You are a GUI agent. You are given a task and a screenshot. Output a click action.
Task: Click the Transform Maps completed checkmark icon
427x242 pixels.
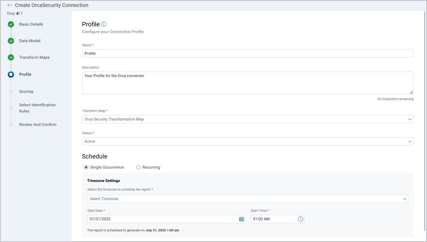[x=11, y=57]
